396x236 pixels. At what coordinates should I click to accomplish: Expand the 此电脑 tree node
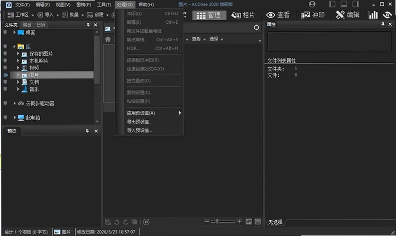tap(14, 117)
